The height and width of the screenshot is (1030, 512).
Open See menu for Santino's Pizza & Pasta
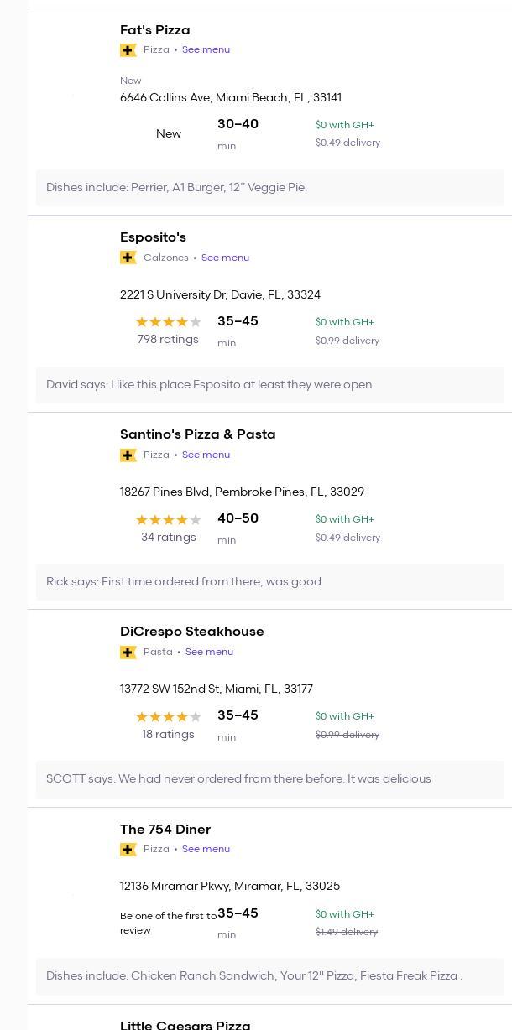pyautogui.click(x=206, y=455)
